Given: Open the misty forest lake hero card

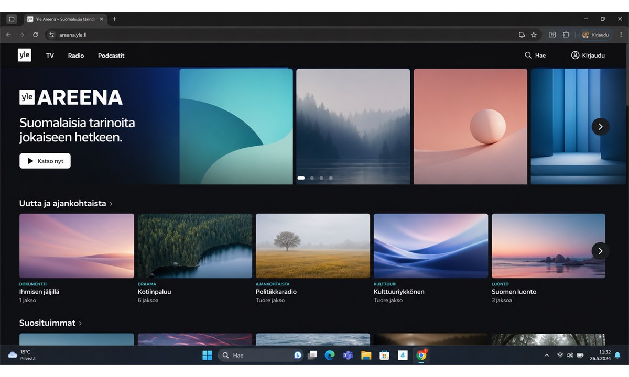Looking at the screenshot, I should [x=353, y=126].
